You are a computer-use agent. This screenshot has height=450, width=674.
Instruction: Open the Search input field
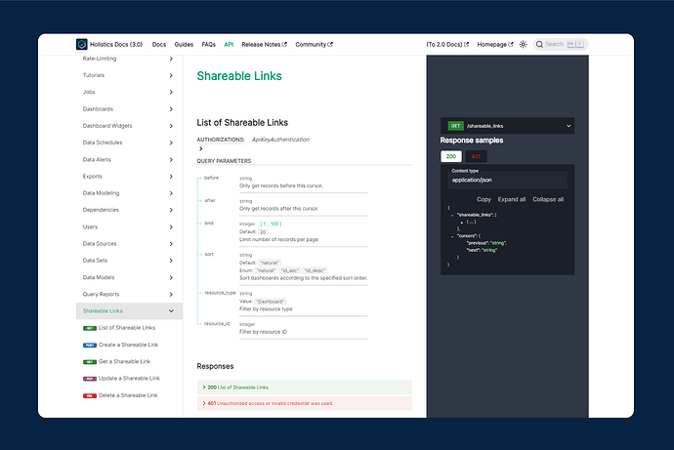tap(561, 44)
